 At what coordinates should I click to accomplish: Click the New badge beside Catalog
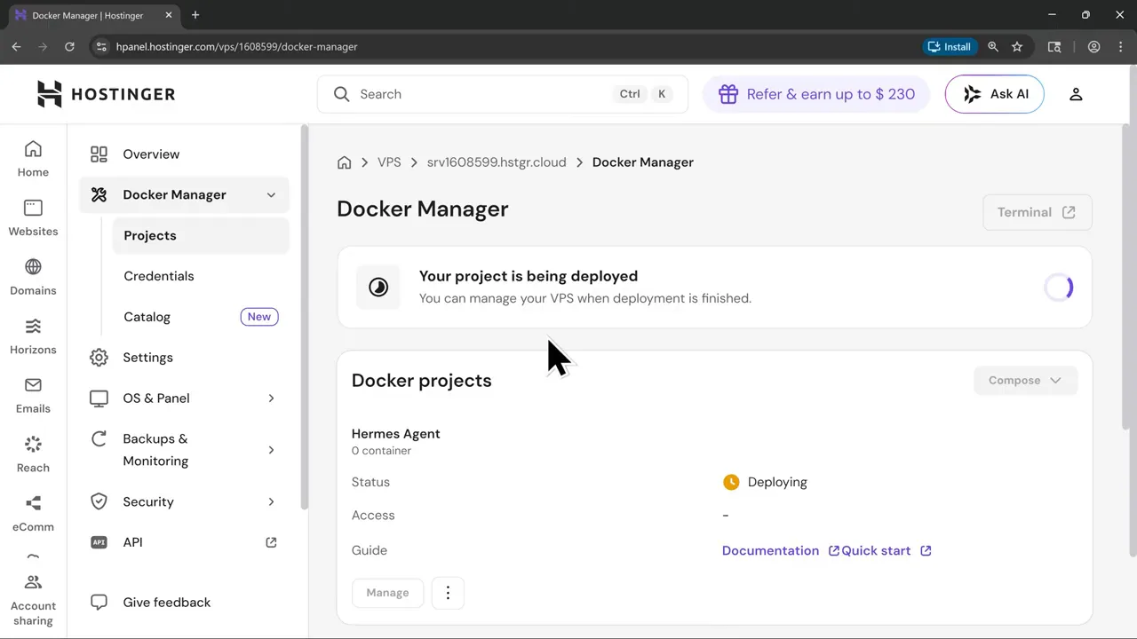click(259, 317)
